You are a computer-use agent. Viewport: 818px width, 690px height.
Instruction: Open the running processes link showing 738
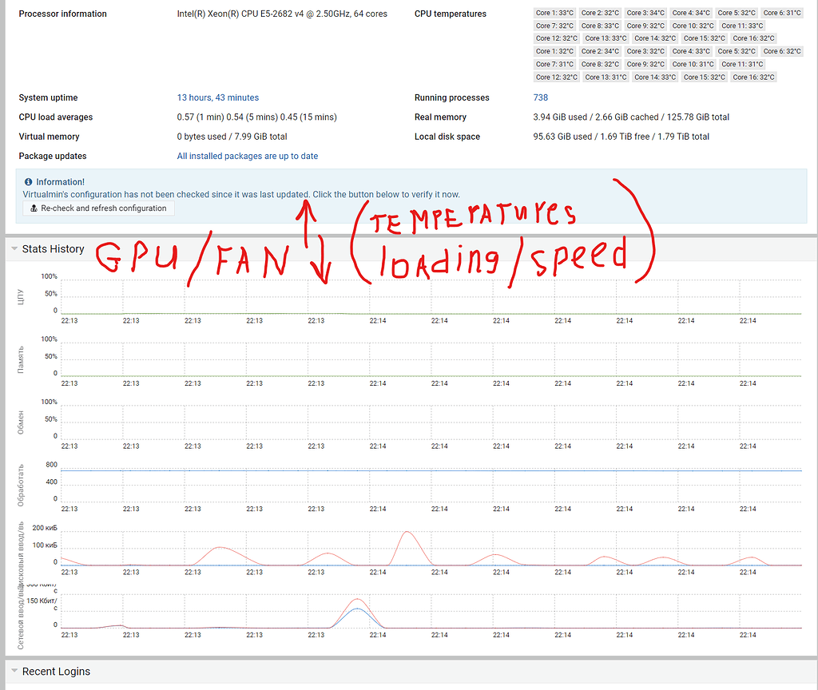click(541, 97)
